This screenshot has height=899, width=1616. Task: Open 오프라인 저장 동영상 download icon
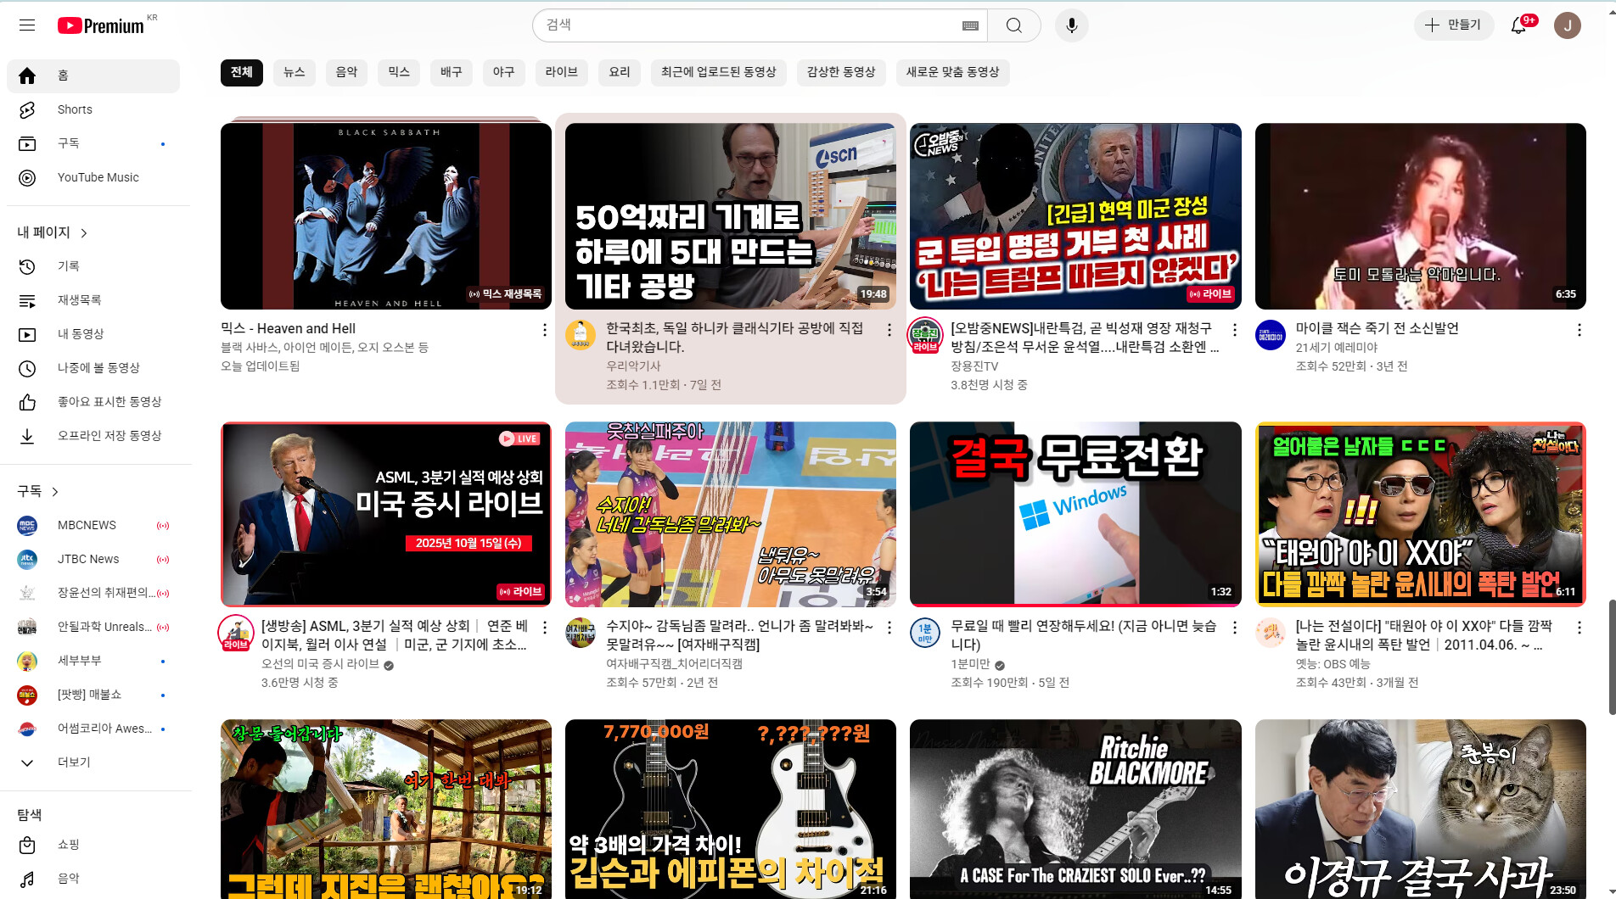tap(27, 436)
